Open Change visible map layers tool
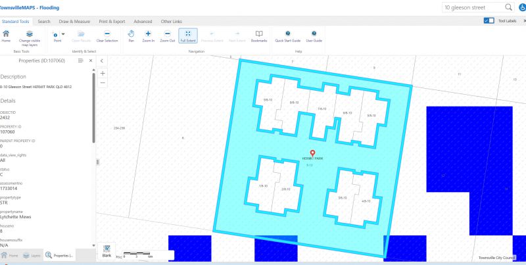Screen dimensions: 526x265 tap(30, 34)
